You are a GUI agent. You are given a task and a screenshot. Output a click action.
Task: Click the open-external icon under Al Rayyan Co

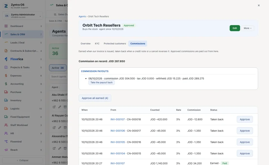pyautogui.click(x=54, y=127)
